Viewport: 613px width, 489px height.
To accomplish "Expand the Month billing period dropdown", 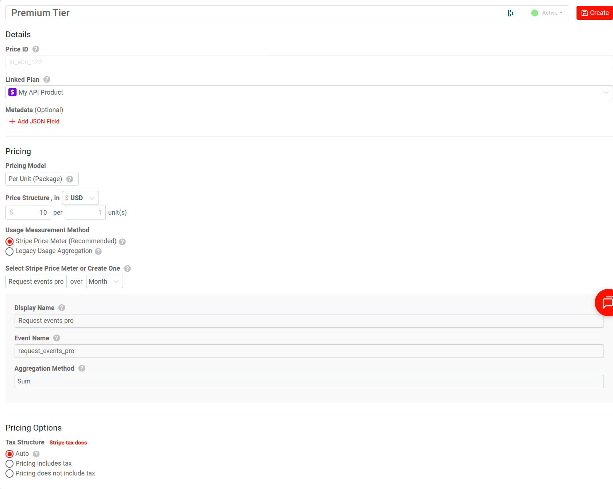I will [104, 282].
